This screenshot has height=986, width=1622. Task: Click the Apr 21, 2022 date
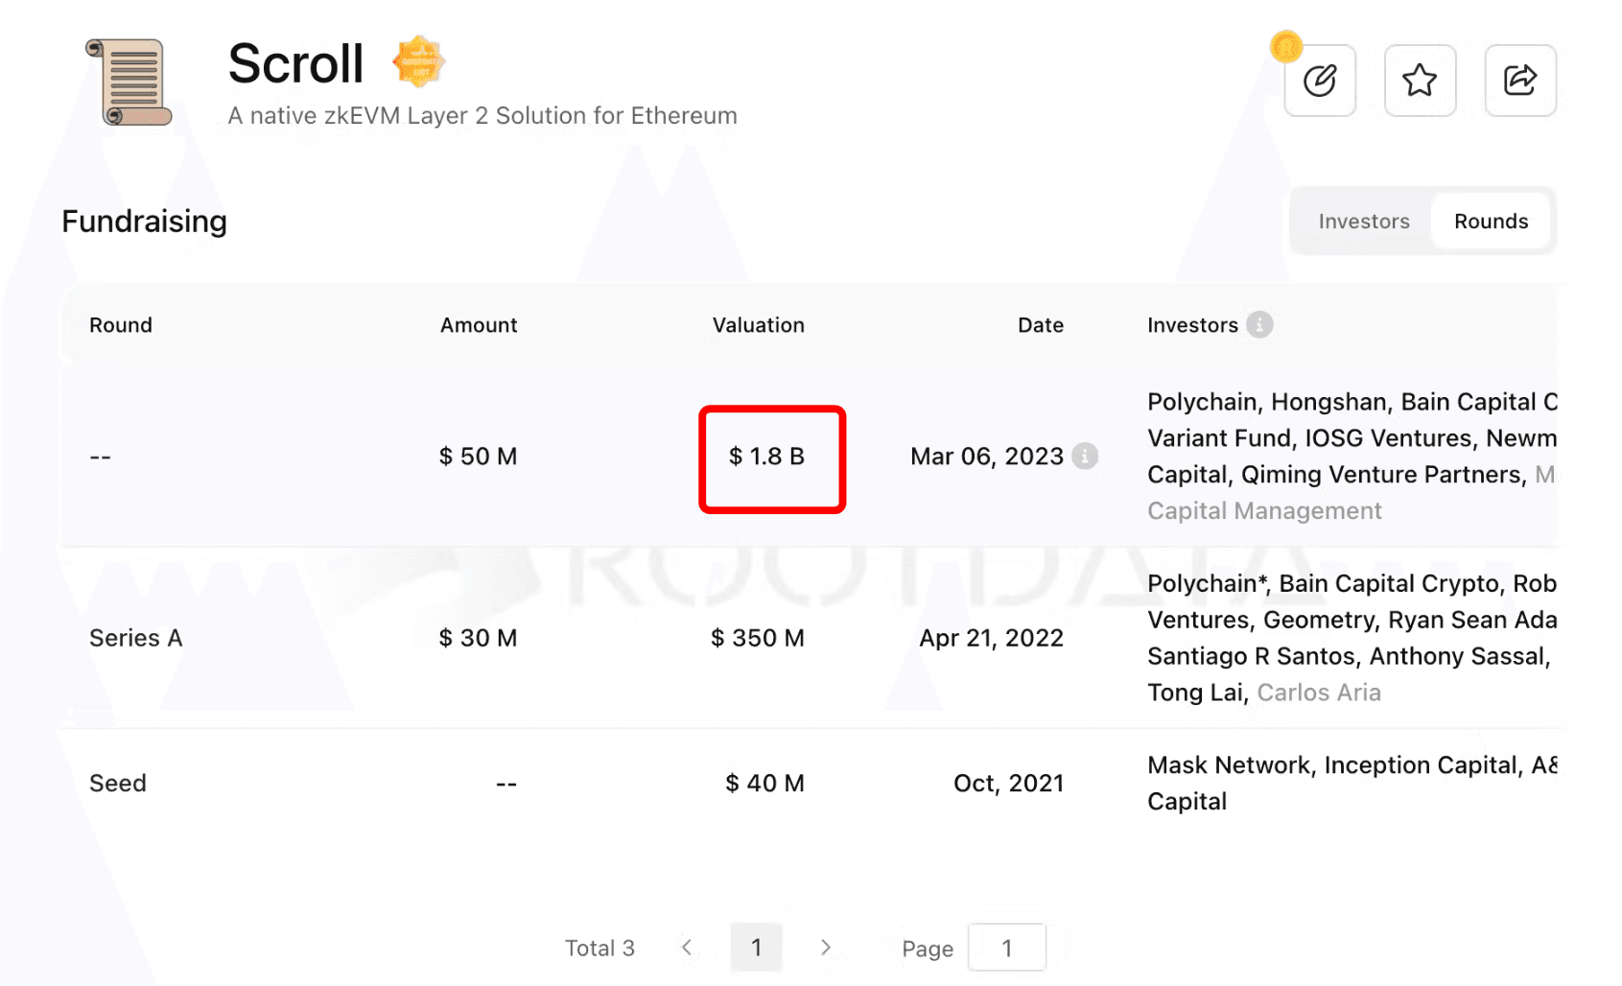[991, 638]
